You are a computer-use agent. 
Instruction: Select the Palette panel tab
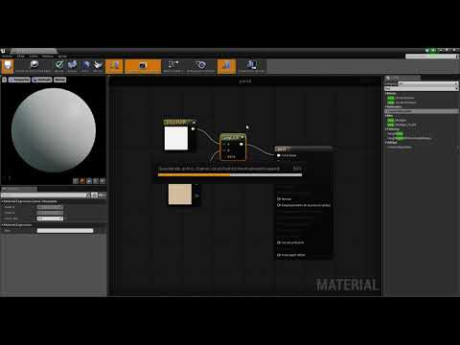[x=402, y=78]
